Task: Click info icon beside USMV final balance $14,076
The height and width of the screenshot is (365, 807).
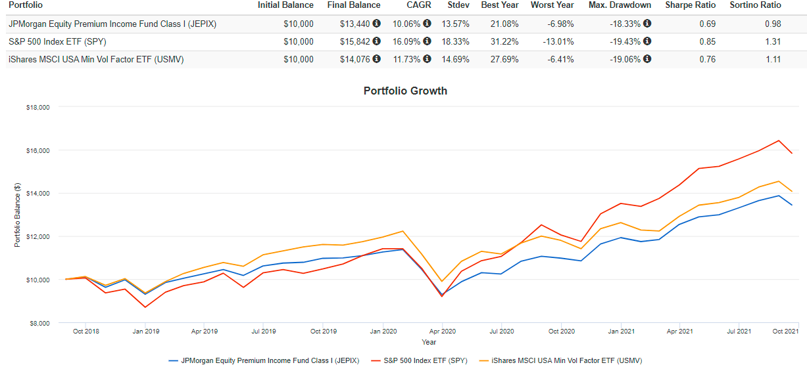Action: point(376,59)
